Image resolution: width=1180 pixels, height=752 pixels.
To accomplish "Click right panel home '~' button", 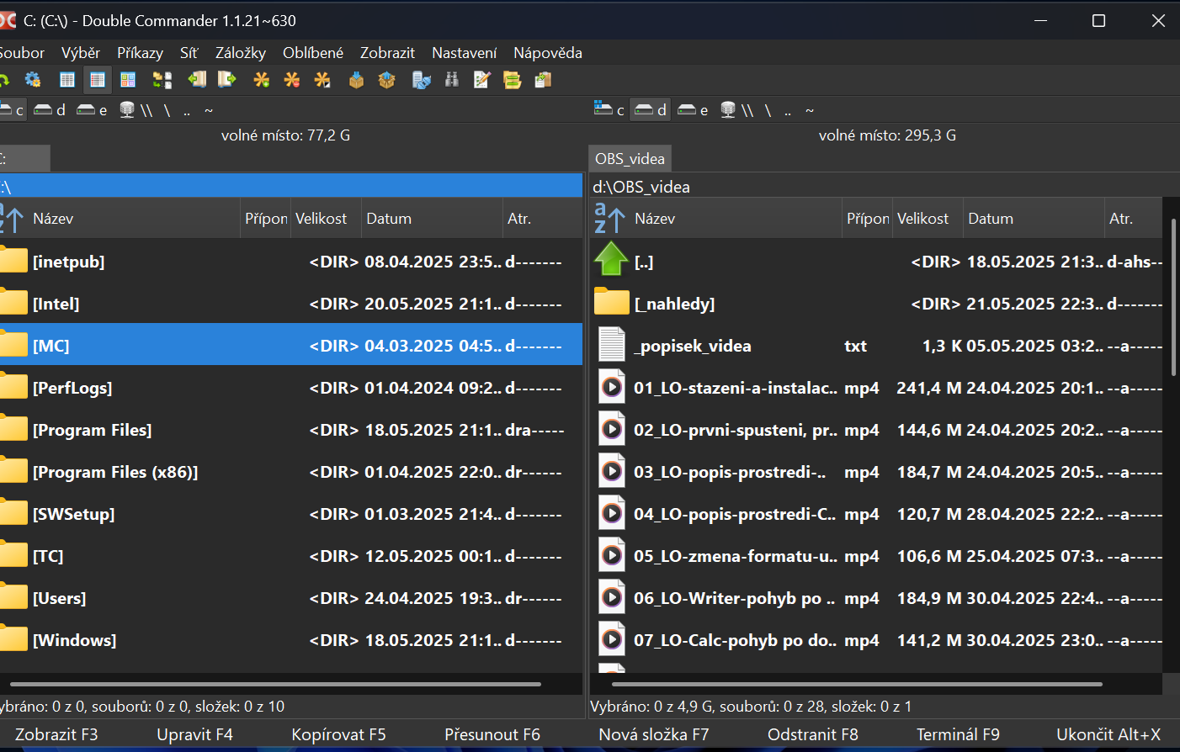I will tap(810, 110).
